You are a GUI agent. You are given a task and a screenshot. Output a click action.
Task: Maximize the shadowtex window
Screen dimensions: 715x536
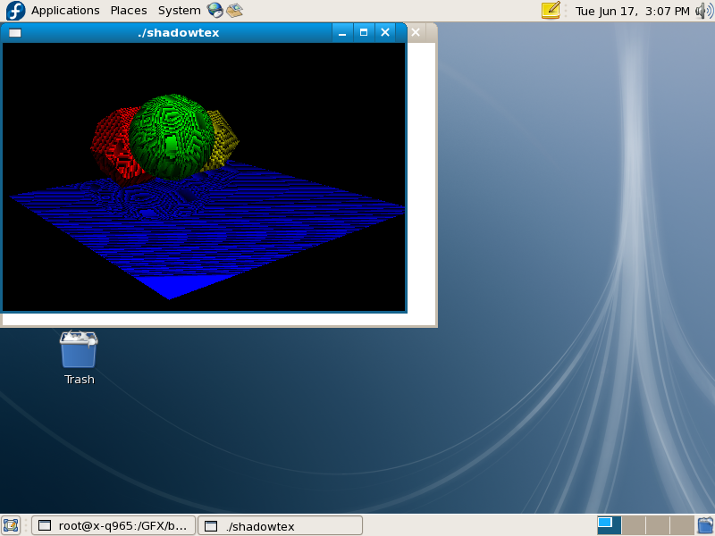(364, 33)
